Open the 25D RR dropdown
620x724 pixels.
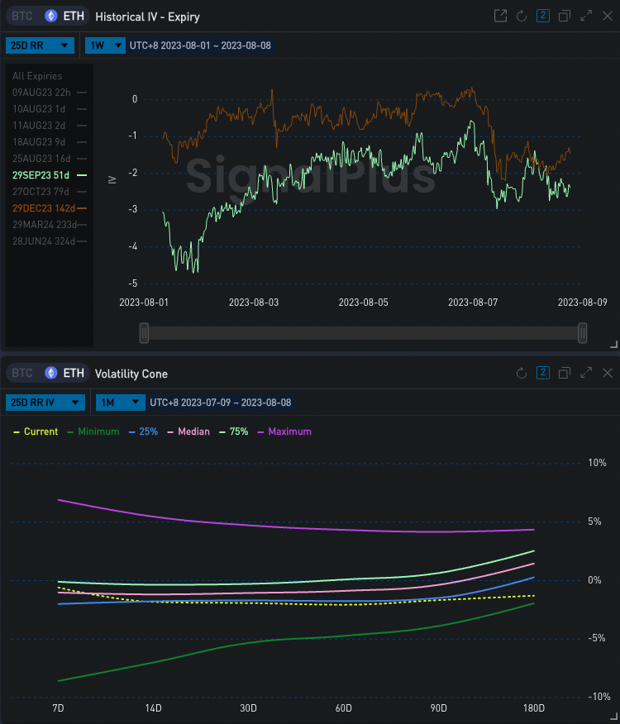pos(39,45)
